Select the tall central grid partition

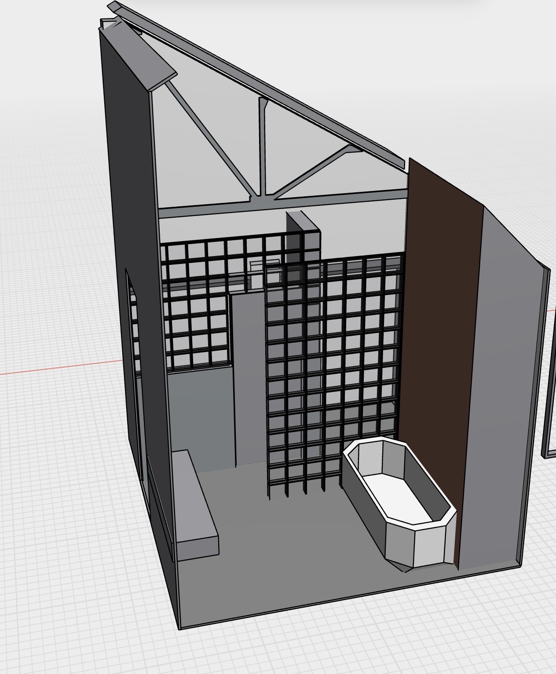[334, 374]
